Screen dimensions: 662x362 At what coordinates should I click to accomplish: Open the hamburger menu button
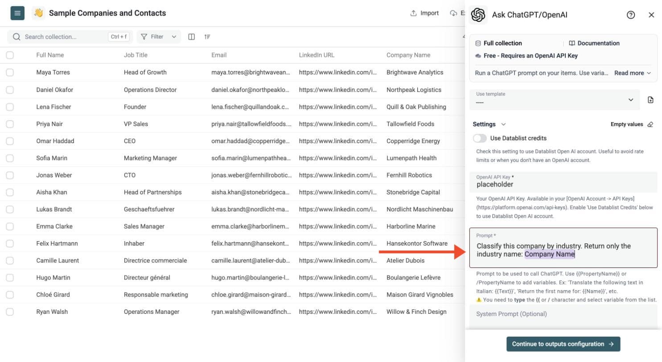click(x=17, y=13)
